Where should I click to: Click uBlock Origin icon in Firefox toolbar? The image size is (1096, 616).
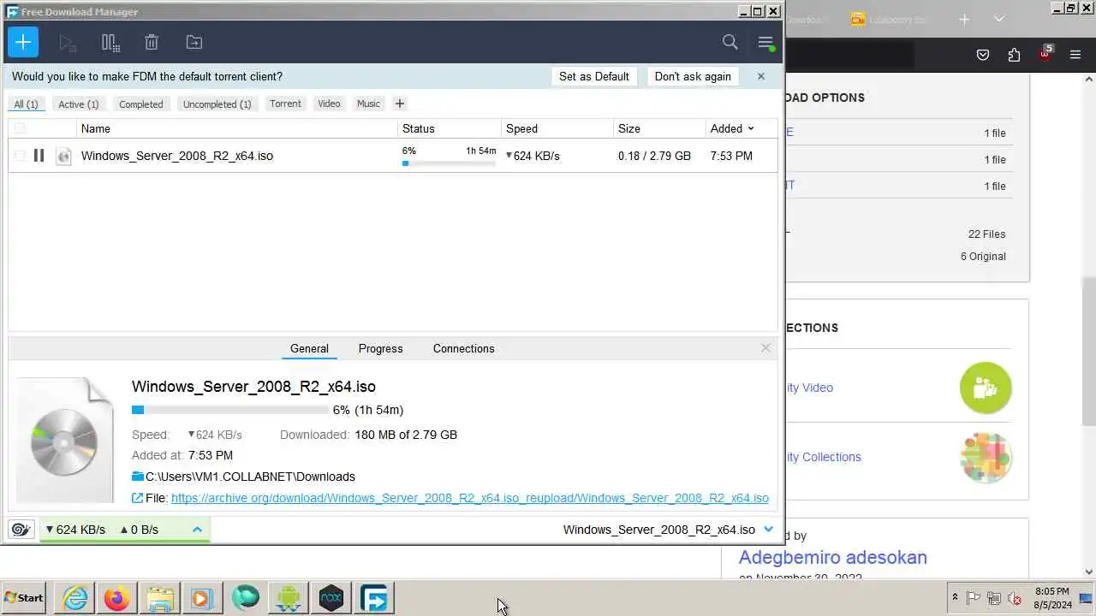[x=1045, y=53]
